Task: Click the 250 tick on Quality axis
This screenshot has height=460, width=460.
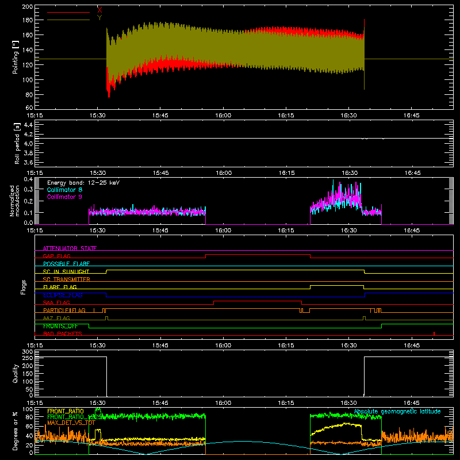Action: point(28,358)
